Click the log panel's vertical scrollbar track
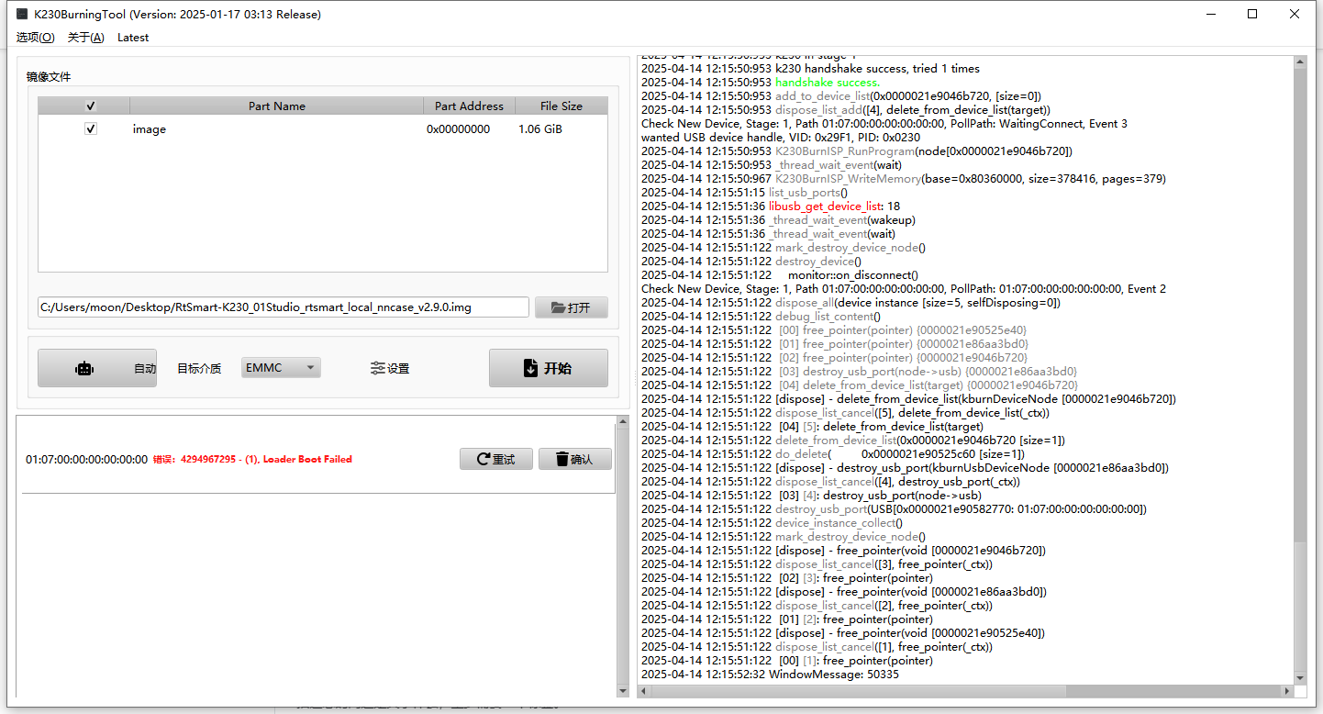 pos(1299,606)
